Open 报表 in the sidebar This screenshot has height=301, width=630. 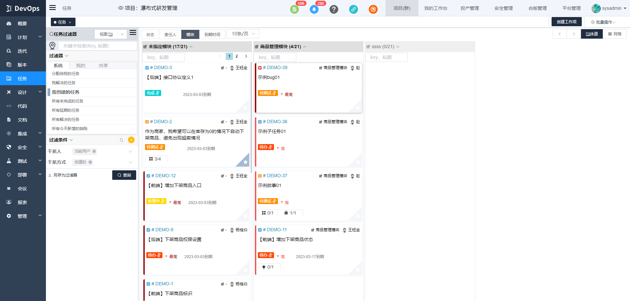23,202
